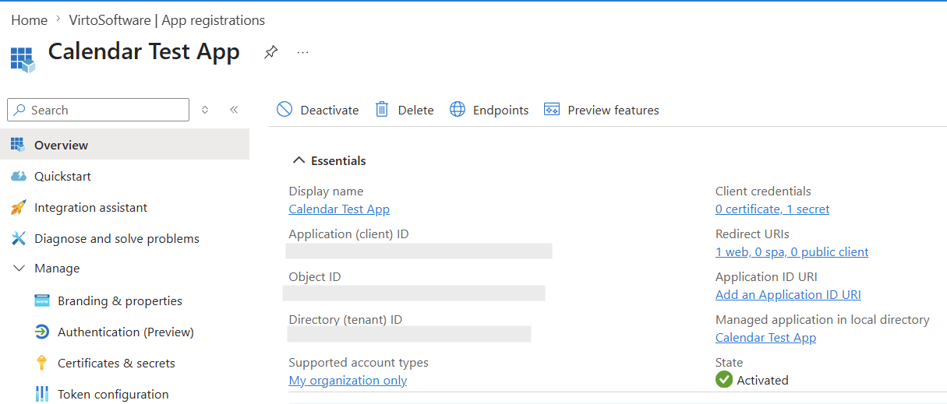Open the managed application Calendar Test App link
The height and width of the screenshot is (404, 947).
pyautogui.click(x=765, y=337)
